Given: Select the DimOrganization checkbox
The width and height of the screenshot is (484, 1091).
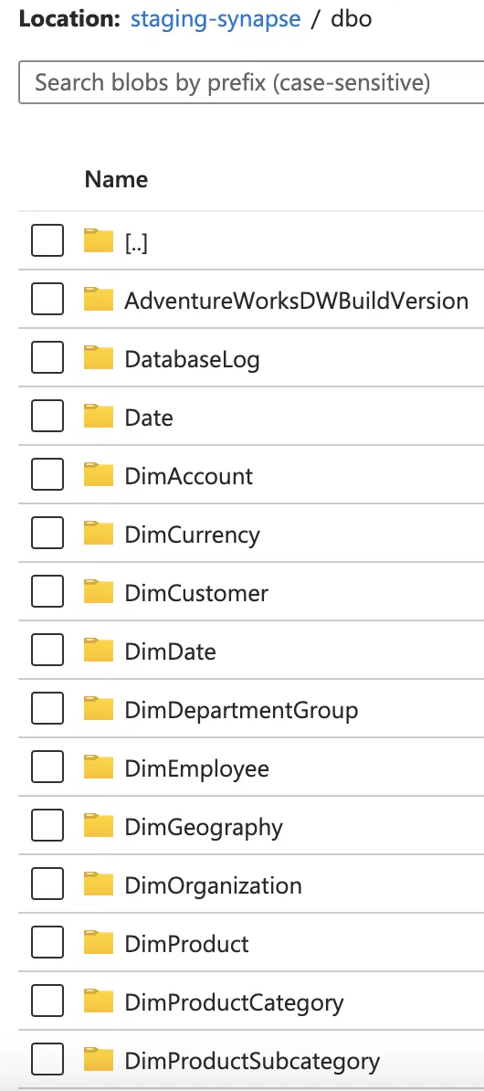Looking at the screenshot, I should (47, 884).
